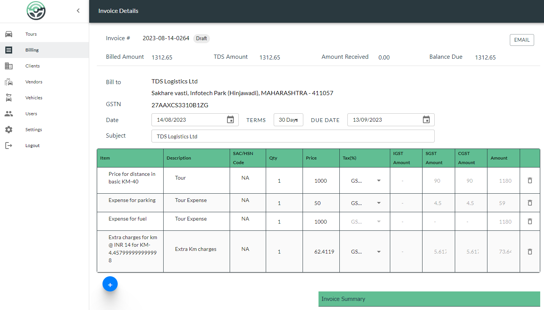Open the Terms 30 Days dropdown

[x=289, y=120]
